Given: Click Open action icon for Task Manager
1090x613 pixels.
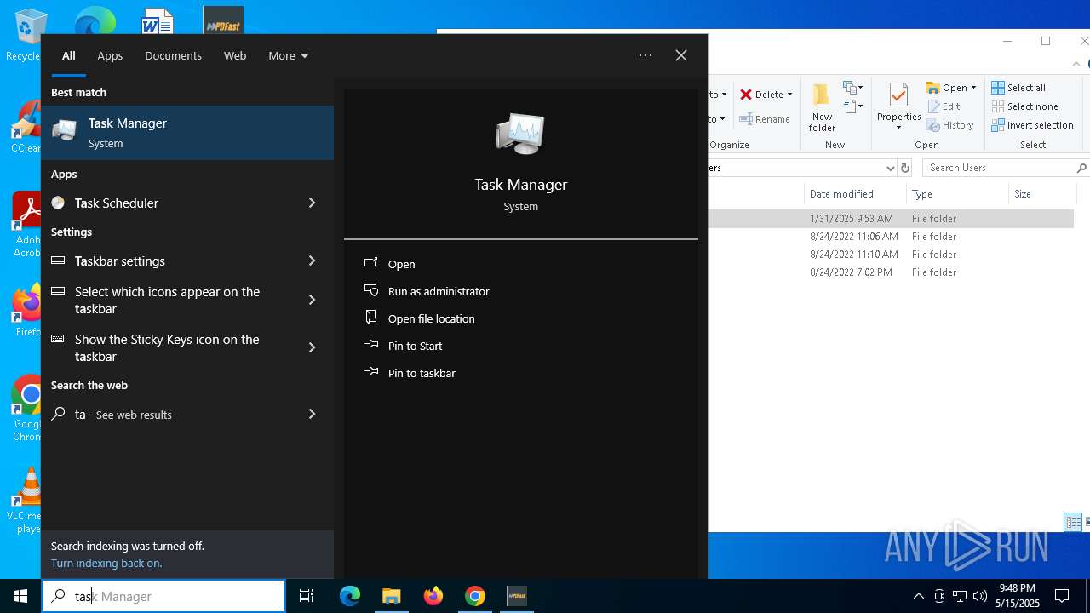Looking at the screenshot, I should (371, 263).
